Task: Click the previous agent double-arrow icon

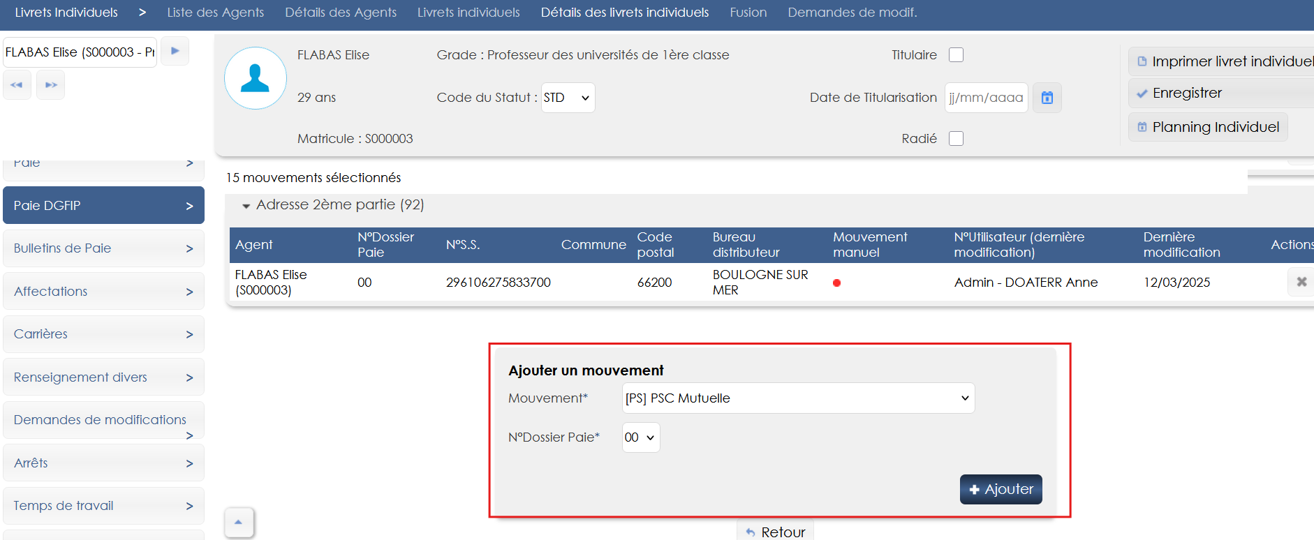Action: (17, 85)
